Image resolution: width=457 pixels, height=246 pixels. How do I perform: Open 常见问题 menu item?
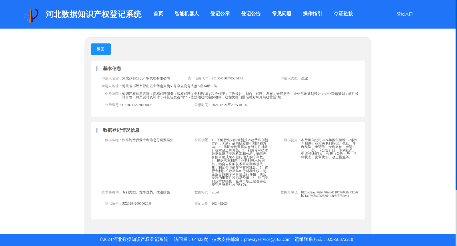(282, 14)
